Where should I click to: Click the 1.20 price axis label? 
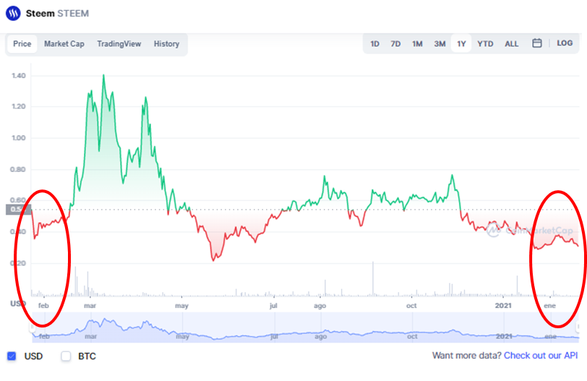(x=19, y=107)
